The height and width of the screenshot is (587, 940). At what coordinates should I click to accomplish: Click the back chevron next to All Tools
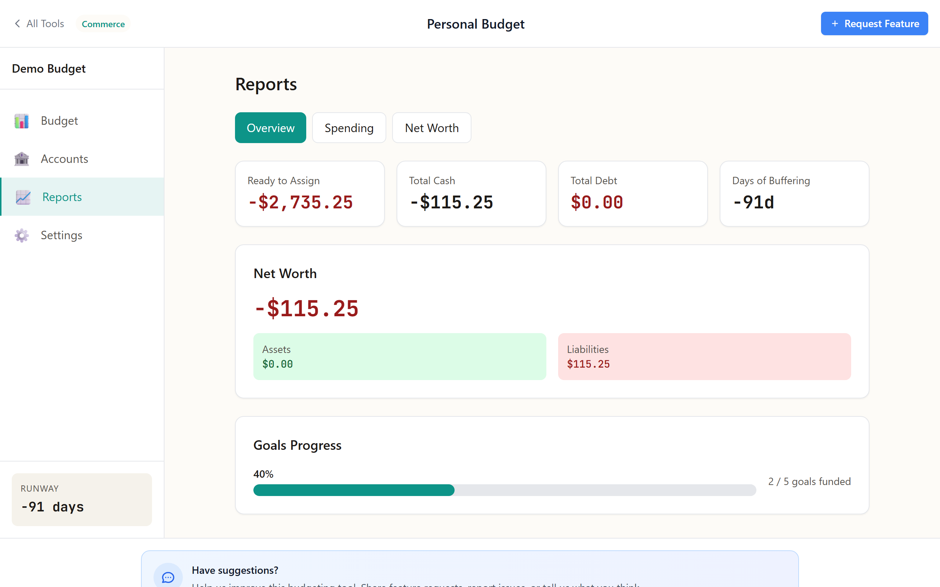pyautogui.click(x=17, y=23)
